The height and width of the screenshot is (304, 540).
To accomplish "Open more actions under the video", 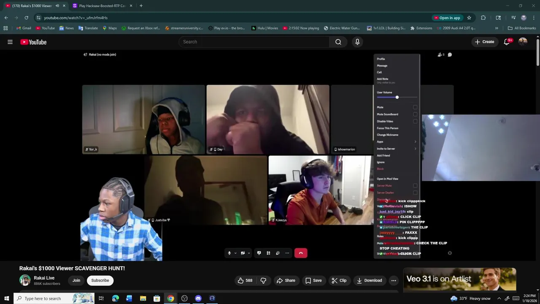I will click(394, 280).
